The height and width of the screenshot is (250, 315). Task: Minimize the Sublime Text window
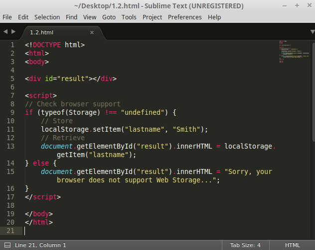(x=285, y=6)
